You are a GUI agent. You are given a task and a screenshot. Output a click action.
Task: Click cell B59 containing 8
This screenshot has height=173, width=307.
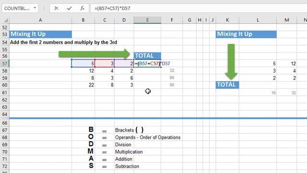83,78
